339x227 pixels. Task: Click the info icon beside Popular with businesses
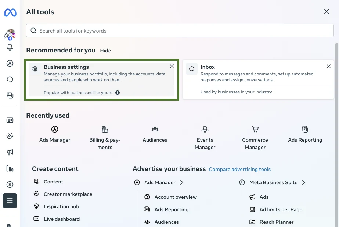[118, 93]
